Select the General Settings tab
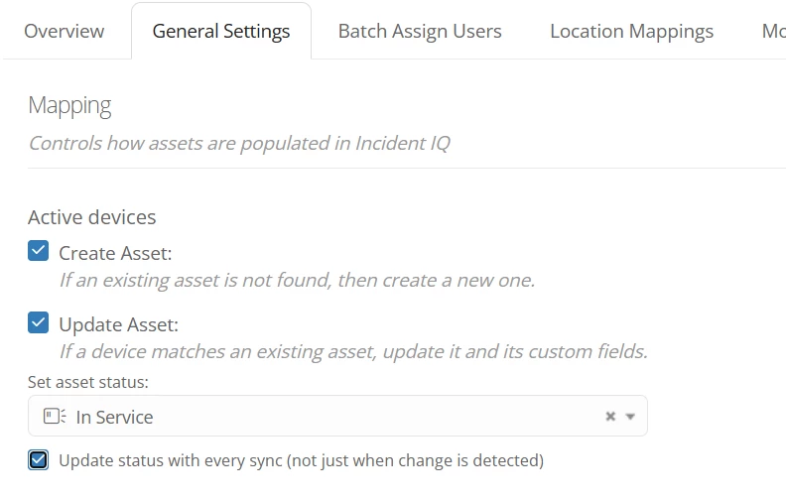The height and width of the screenshot is (500, 786). (221, 31)
